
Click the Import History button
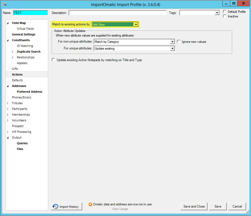(66, 206)
